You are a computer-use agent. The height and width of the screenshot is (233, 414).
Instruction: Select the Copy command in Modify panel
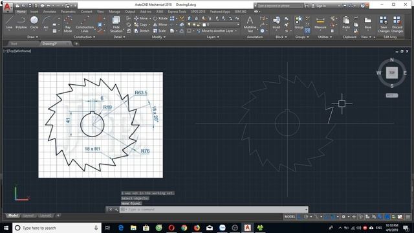pos(141,25)
